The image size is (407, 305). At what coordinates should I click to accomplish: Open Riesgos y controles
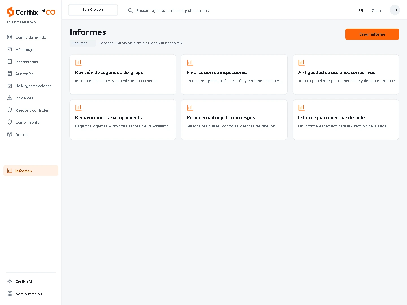31,110
